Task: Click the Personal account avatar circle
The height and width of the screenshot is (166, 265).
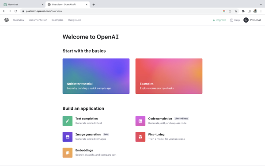Action: 246,20
